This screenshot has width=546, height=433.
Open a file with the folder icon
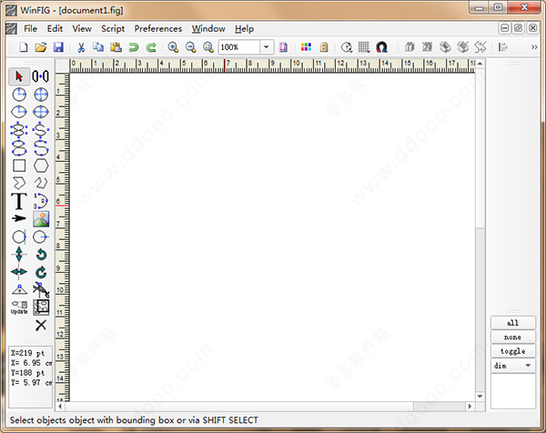pyautogui.click(x=41, y=47)
